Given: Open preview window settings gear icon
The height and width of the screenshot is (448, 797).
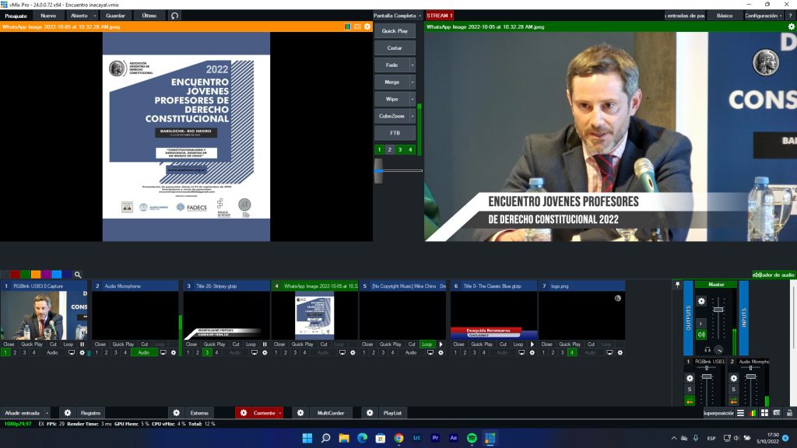Looking at the screenshot, I should pyautogui.click(x=367, y=26).
